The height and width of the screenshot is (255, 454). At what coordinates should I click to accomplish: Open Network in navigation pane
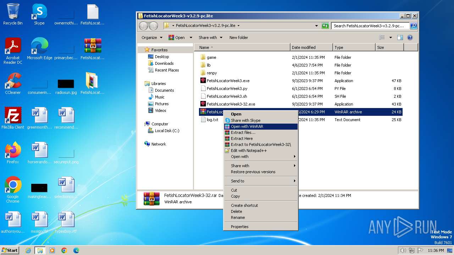tap(159, 144)
